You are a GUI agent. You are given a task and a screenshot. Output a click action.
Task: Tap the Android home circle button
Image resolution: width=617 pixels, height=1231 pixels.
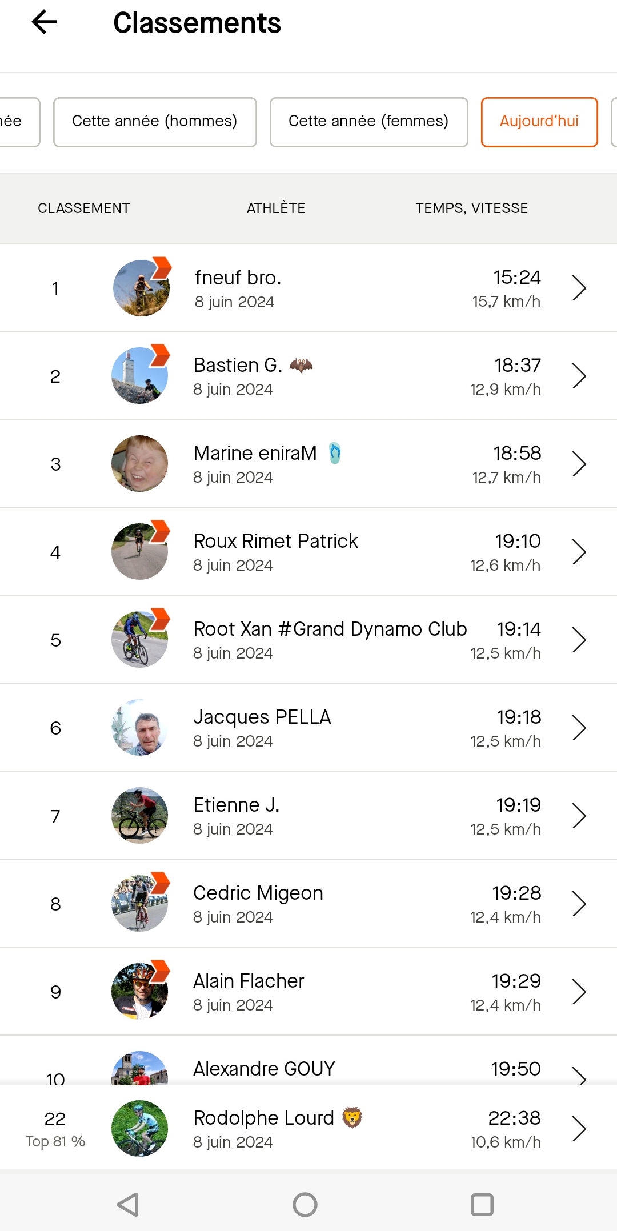[x=305, y=1205]
